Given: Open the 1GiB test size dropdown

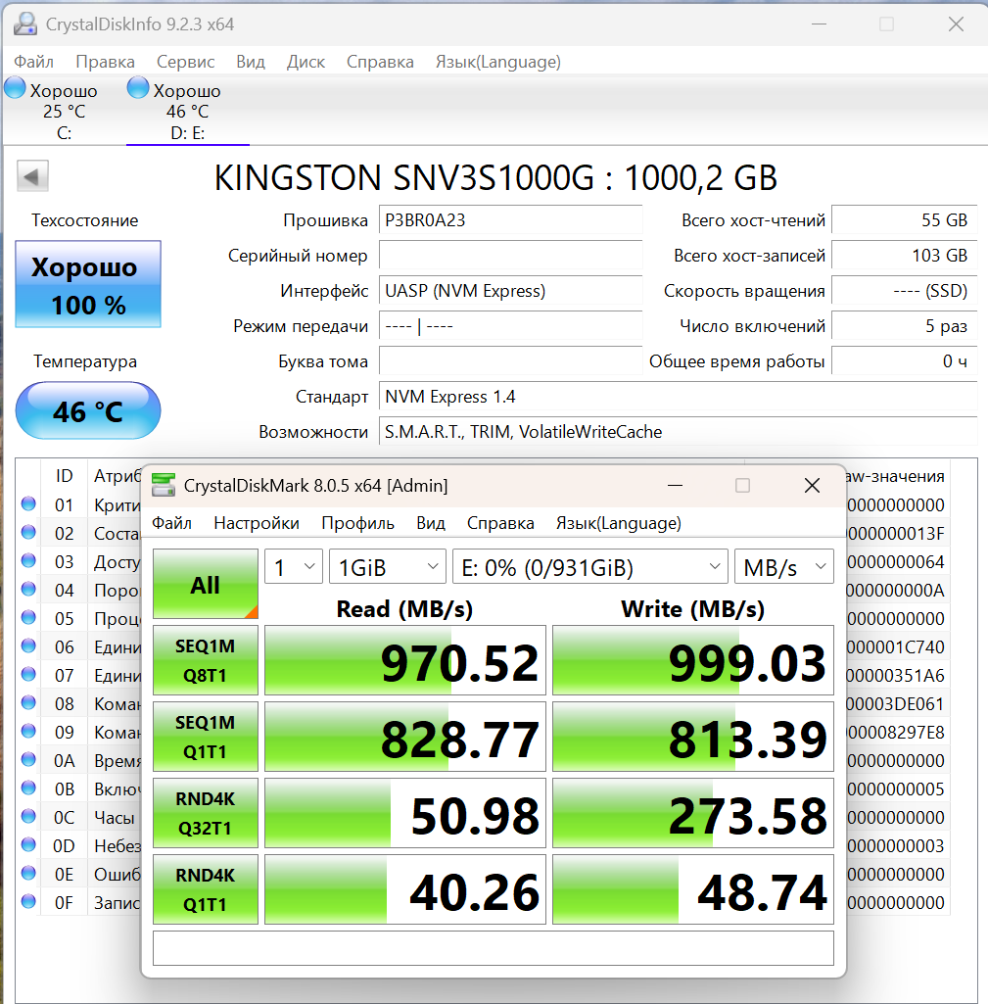Looking at the screenshot, I should pyautogui.click(x=387, y=567).
